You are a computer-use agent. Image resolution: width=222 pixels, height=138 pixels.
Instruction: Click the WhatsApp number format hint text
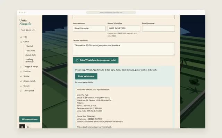coord(122,35)
